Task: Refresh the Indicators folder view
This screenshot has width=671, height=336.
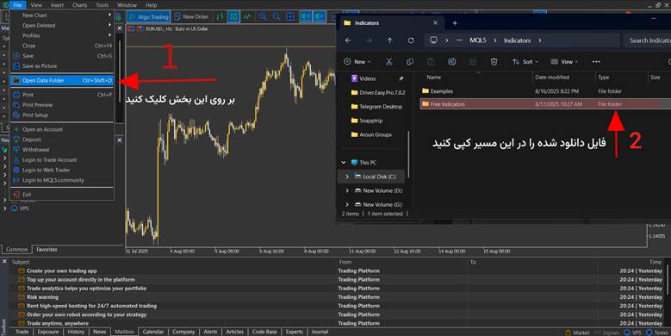Action: pyautogui.click(x=411, y=40)
